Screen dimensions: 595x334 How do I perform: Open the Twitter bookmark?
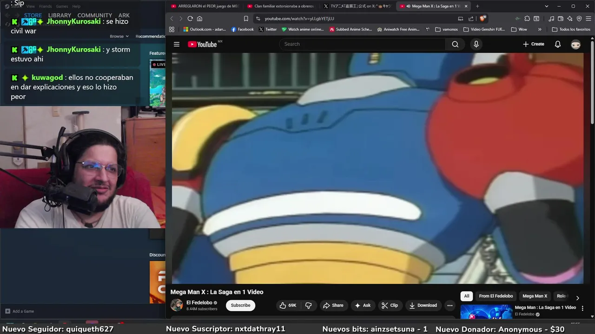coord(268,29)
